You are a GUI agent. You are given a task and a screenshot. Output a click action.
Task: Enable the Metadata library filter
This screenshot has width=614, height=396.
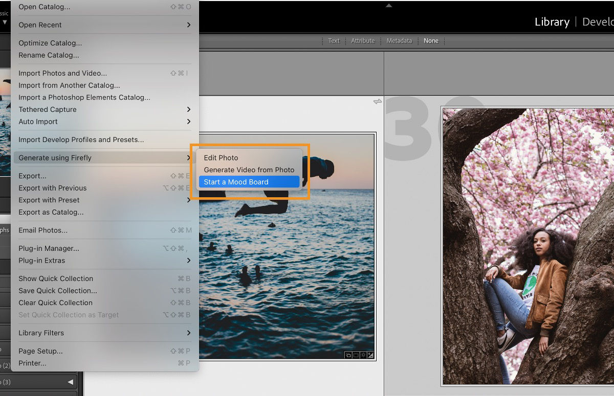point(399,40)
